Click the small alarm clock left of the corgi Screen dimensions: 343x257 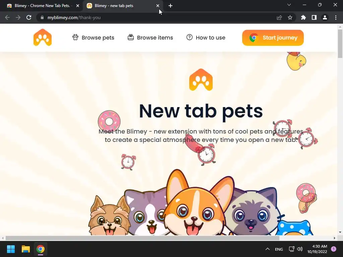point(128,162)
